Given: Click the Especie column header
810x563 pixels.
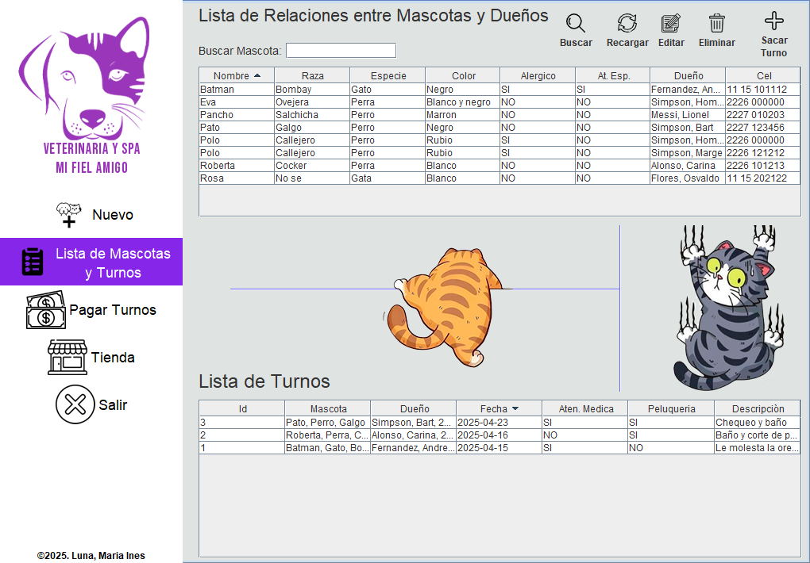Looking at the screenshot, I should point(388,76).
